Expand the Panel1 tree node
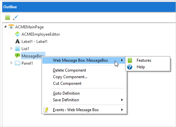176x127 pixels. point(11,63)
